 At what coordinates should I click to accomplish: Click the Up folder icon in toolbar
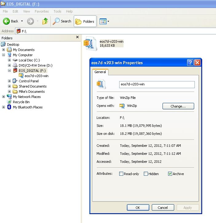pyautogui.click(x=45, y=21)
